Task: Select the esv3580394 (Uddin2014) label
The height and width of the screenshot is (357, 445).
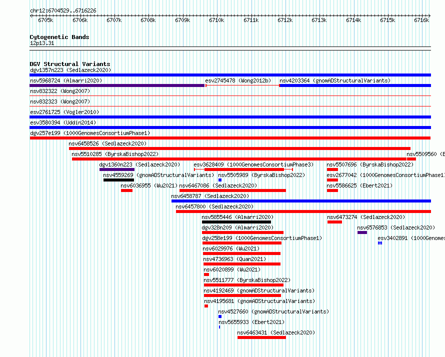Action: [x=63, y=122]
